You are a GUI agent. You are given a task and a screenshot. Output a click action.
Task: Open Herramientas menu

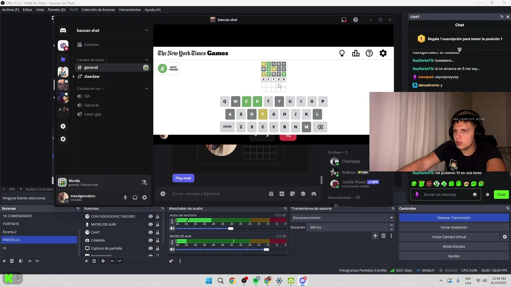click(130, 10)
